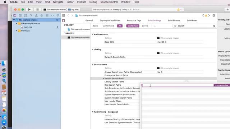This screenshot has height=129, width=230.
Task: Toggle the project and targets list sidebar
Action: click(x=63, y=21)
